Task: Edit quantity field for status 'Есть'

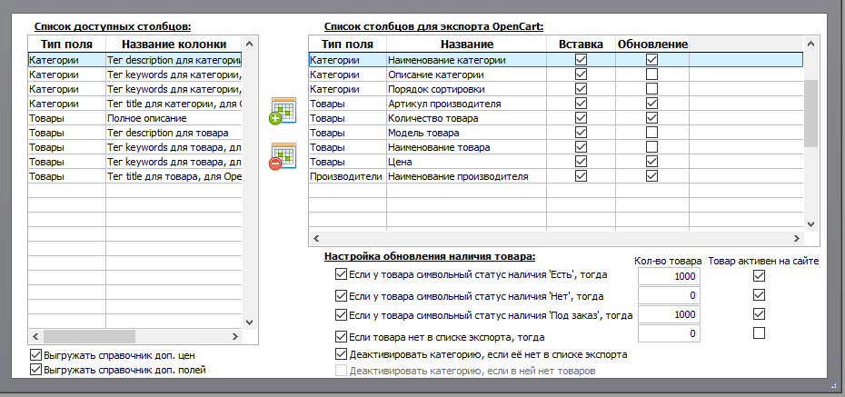Action: pos(669,276)
